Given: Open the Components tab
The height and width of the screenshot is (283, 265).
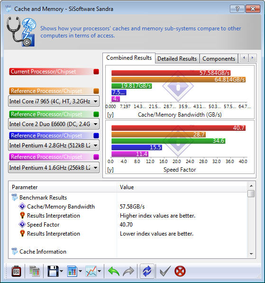Looking at the screenshot, I should (x=219, y=59).
